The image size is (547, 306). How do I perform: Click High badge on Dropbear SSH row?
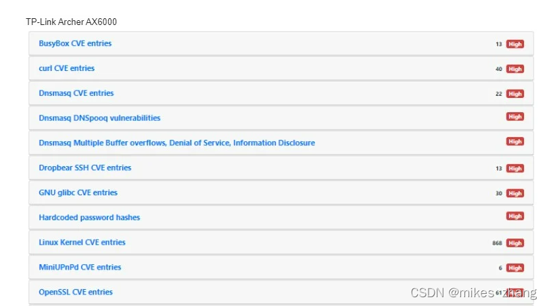515,168
